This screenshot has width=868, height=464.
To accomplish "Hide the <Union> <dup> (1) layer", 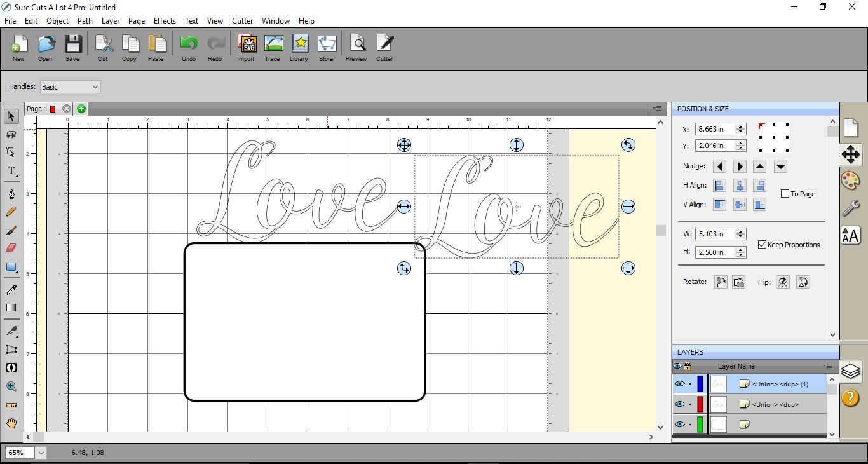I will pos(680,384).
